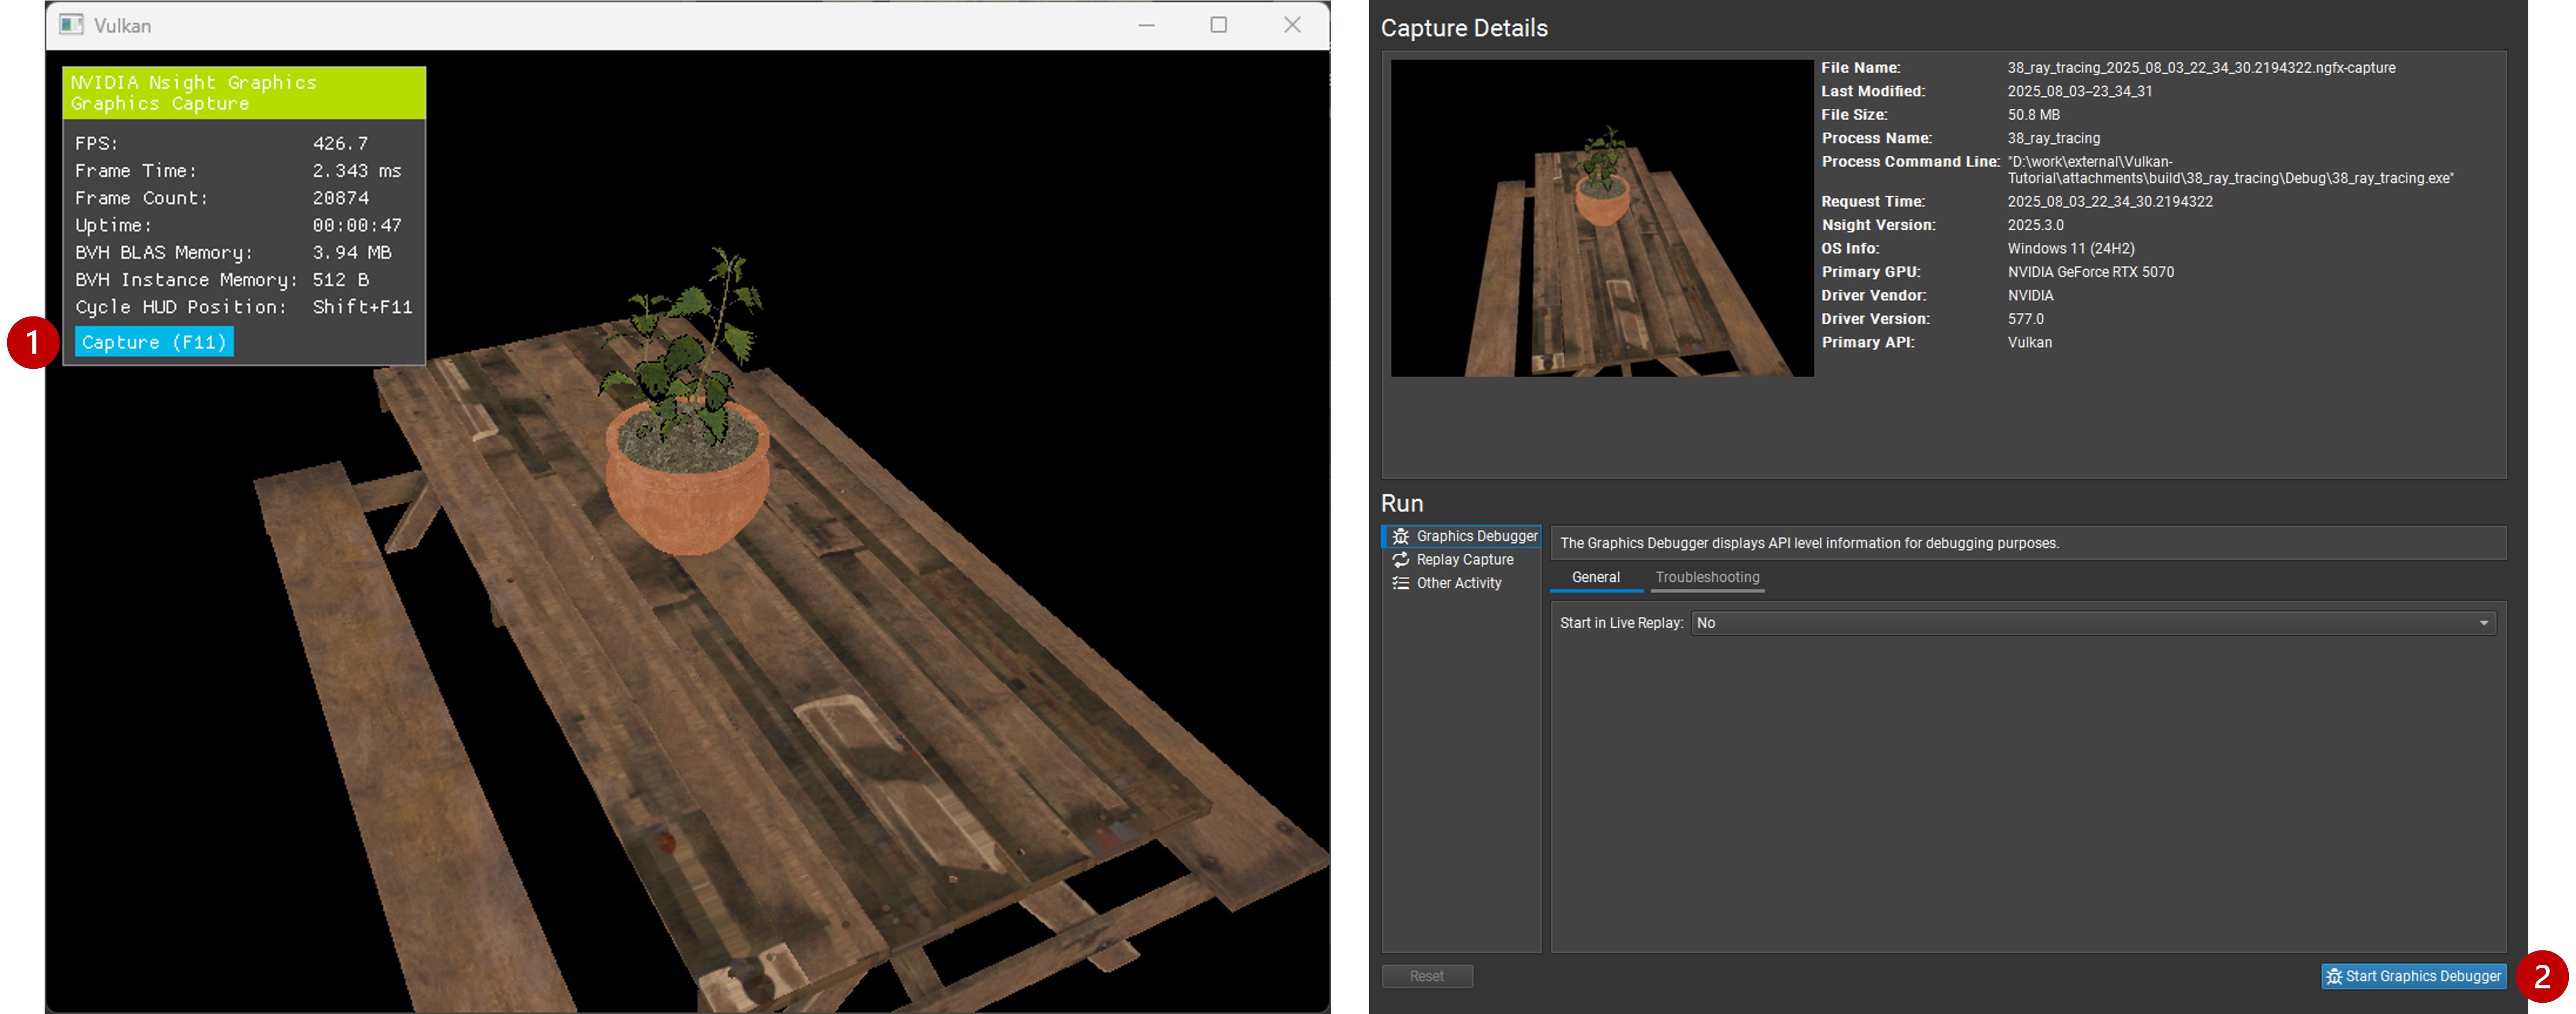Image resolution: width=2576 pixels, height=1014 pixels.
Task: Click the Replay Capture loop icon
Action: (1400, 560)
